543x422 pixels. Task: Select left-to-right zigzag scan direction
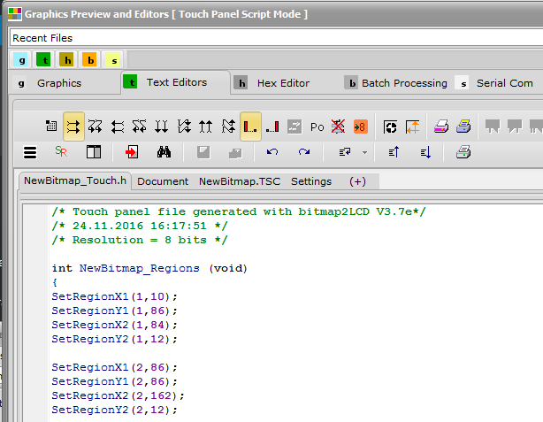tap(96, 127)
